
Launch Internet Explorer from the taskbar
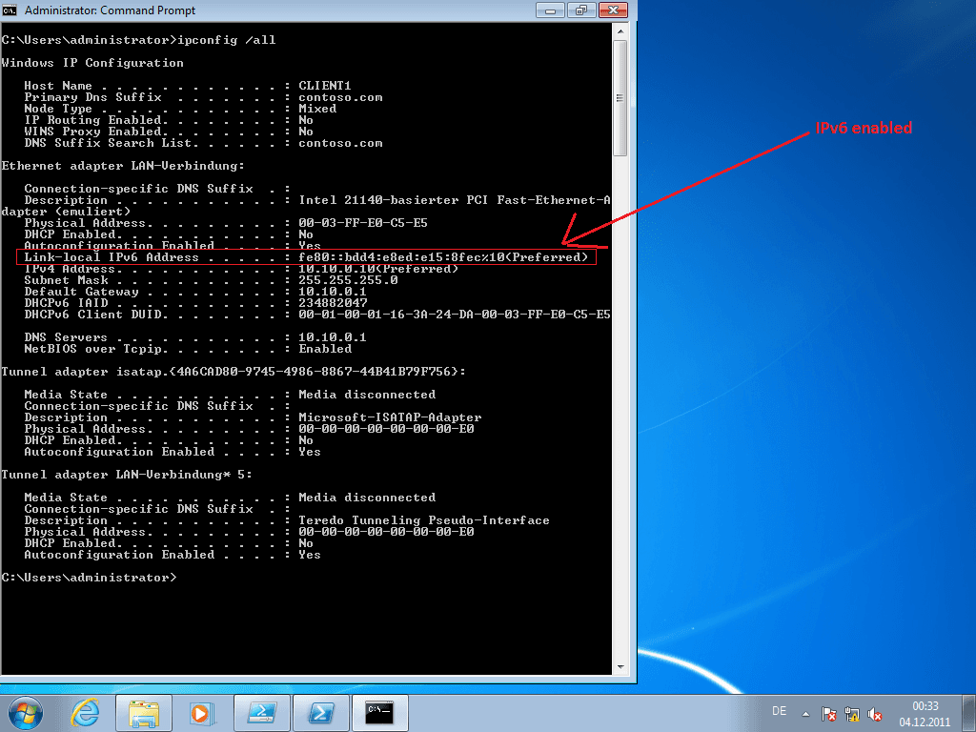(86, 712)
